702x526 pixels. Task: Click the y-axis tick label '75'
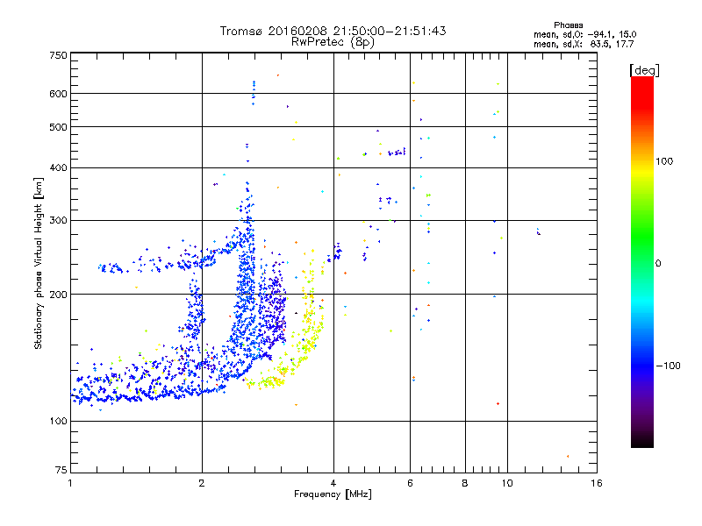(61, 470)
